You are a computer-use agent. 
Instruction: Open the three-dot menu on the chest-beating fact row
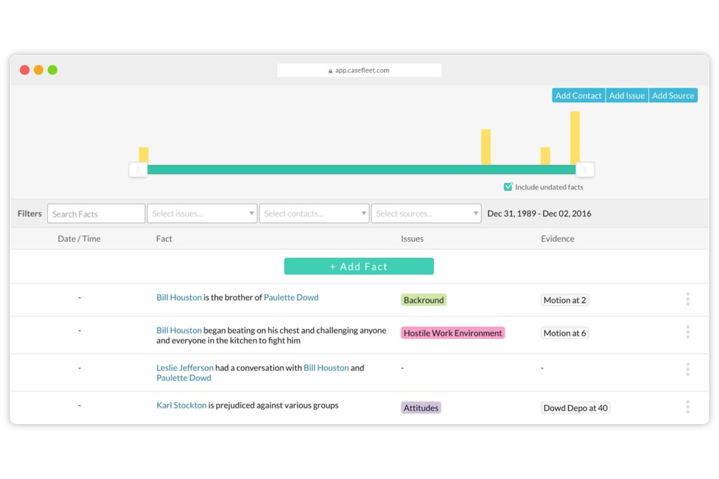point(688,332)
